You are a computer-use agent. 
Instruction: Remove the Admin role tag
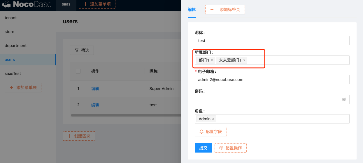[213, 119]
